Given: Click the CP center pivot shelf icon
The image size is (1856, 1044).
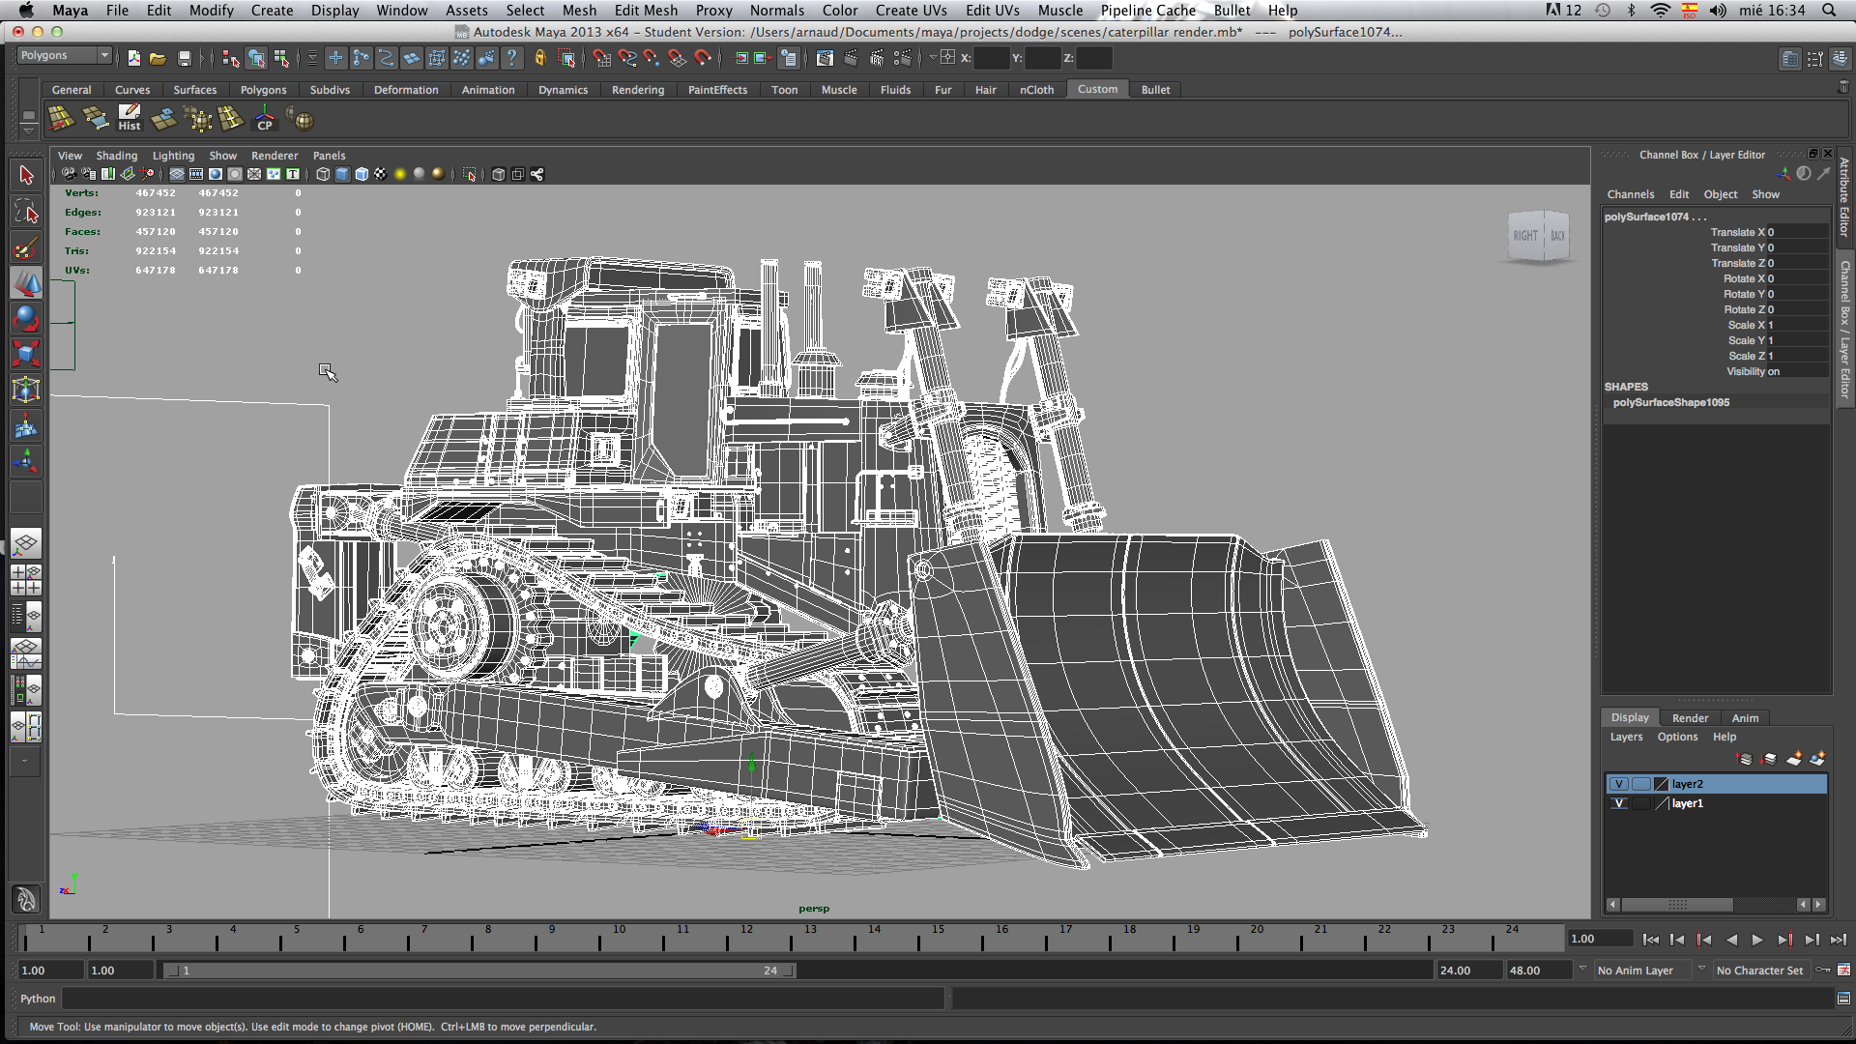Looking at the screenshot, I should (264, 119).
